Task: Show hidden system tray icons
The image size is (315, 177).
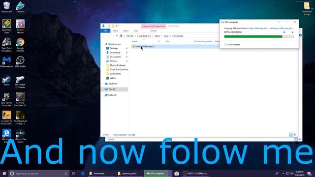Action: [x=283, y=174]
